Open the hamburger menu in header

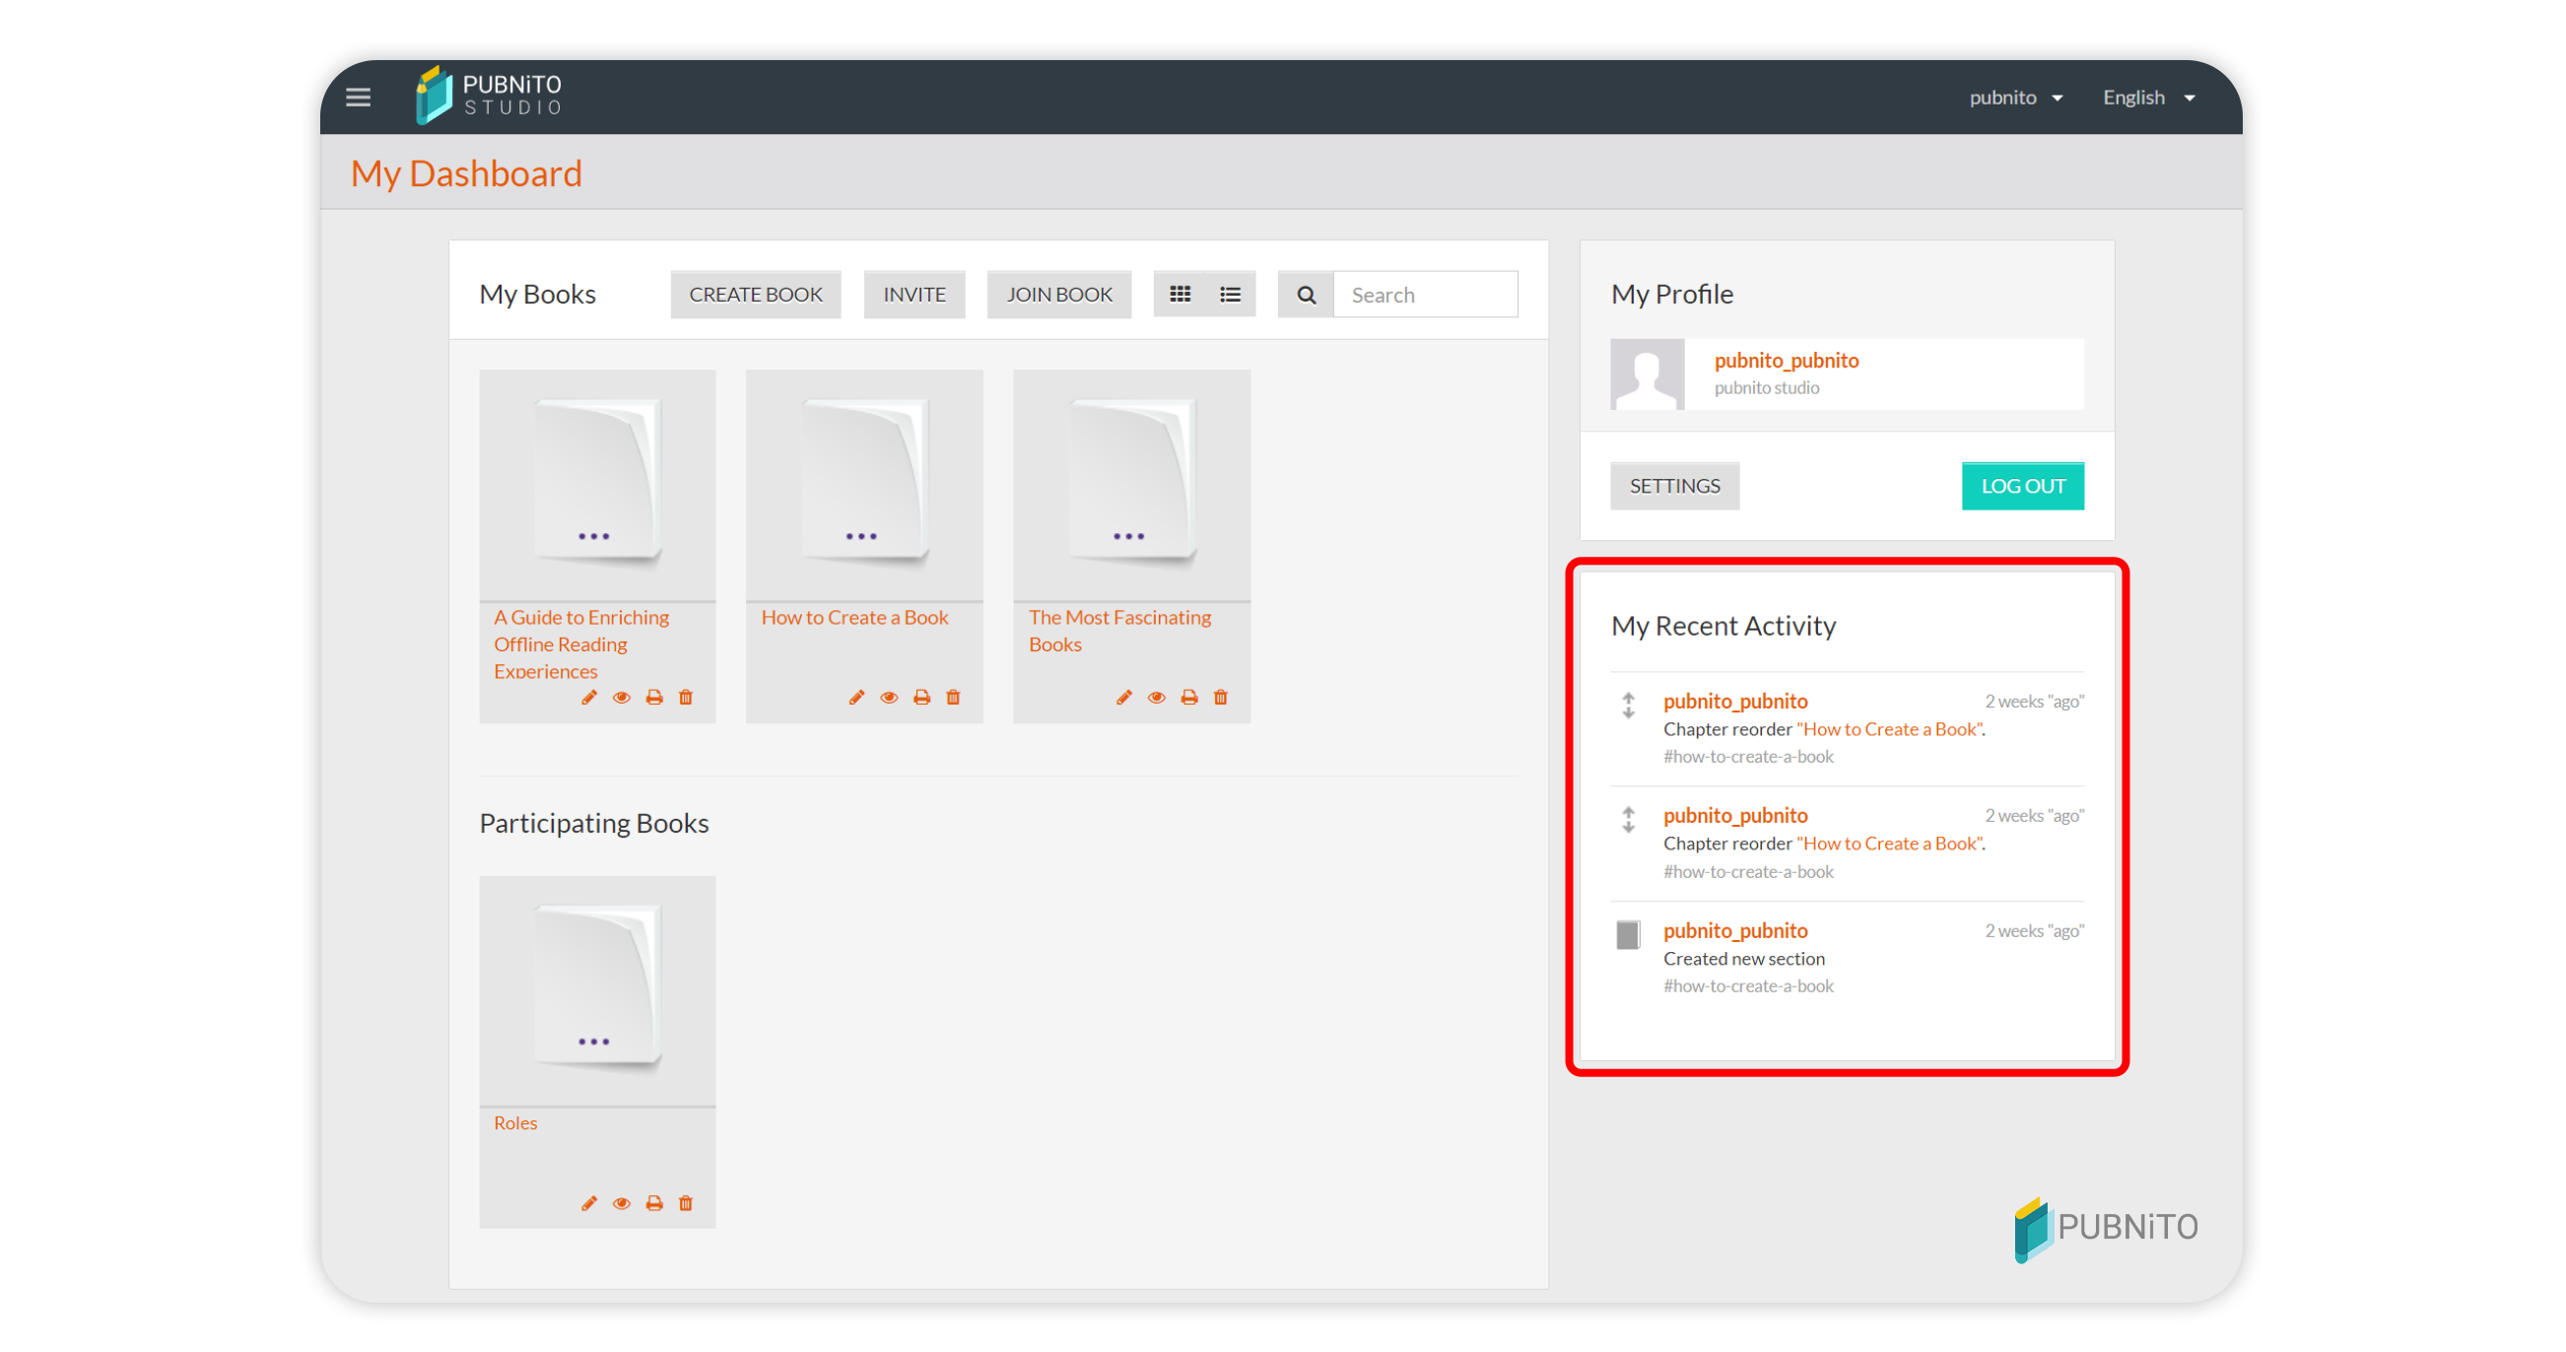coord(358,98)
